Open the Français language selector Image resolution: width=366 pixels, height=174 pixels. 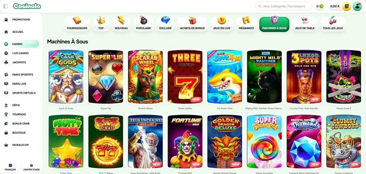coord(10,167)
